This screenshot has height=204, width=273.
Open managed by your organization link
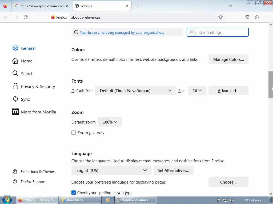point(122,32)
